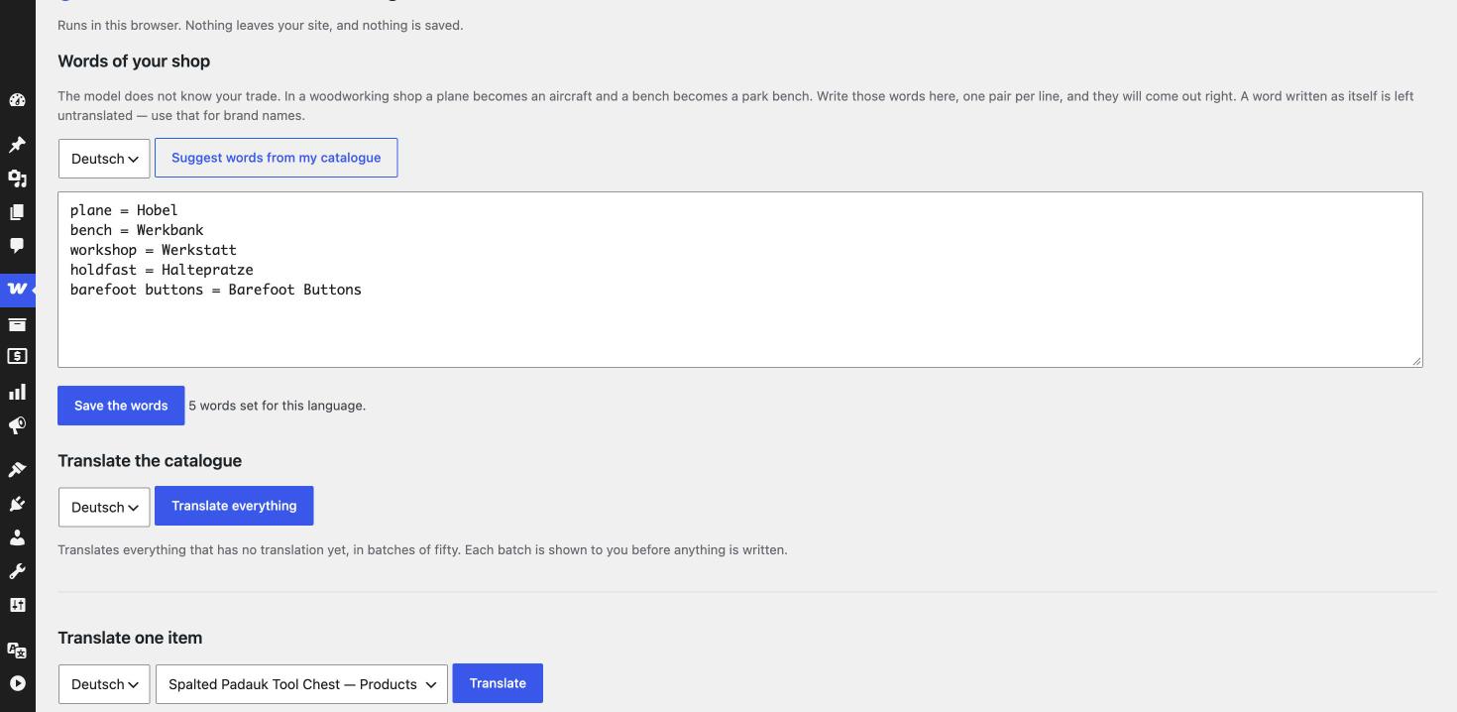
Task: Click Translate everything button
Action: [x=234, y=506]
